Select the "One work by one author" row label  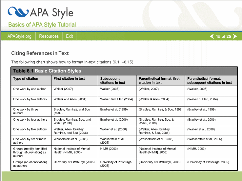tap(30, 89)
